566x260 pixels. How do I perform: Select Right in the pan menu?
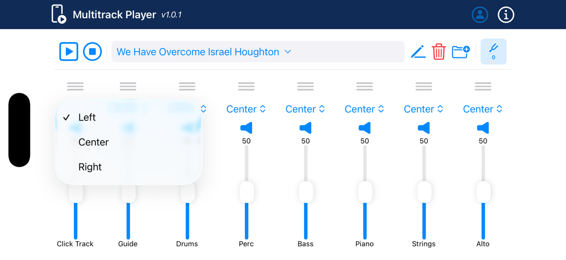coord(90,167)
